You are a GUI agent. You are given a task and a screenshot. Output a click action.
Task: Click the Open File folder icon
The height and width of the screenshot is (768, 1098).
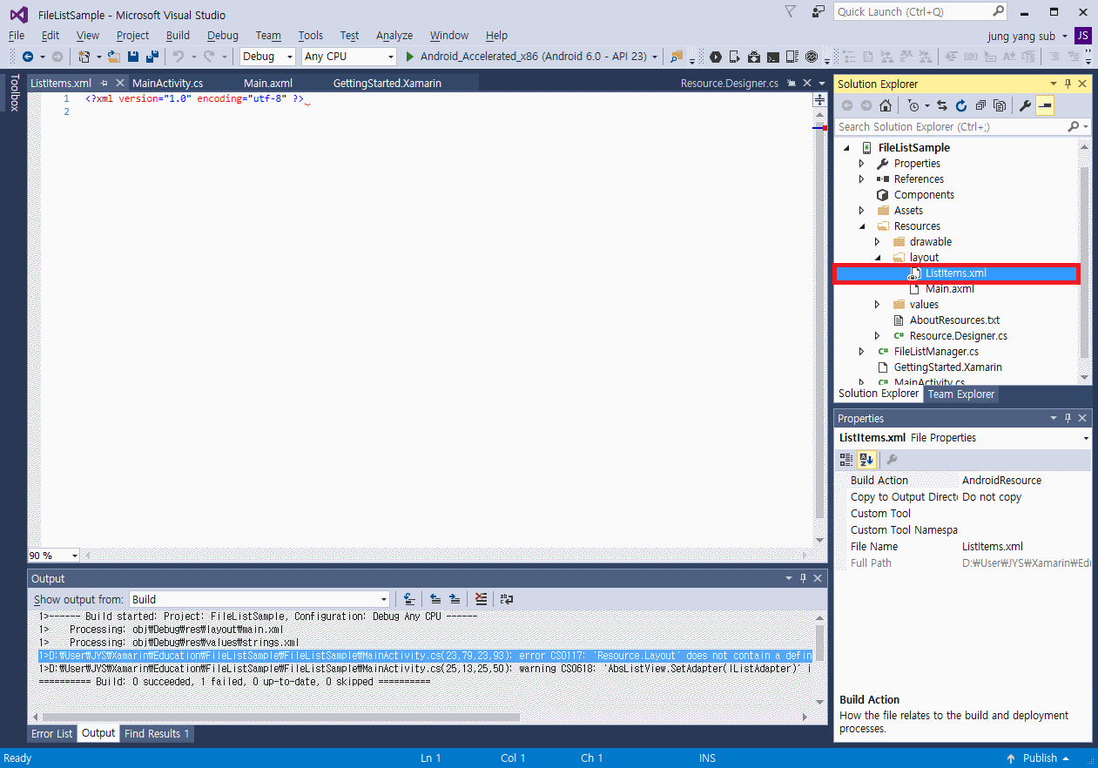[114, 57]
